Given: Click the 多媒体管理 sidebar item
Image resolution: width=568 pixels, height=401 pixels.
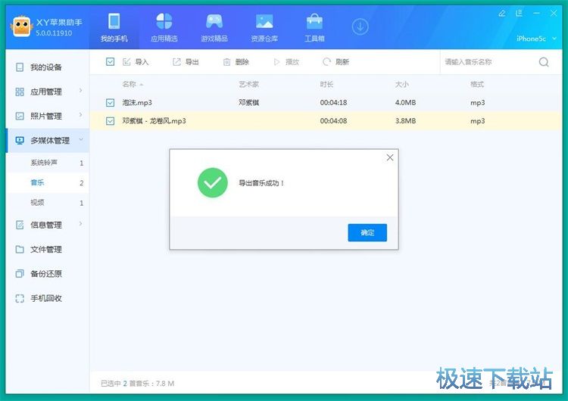Looking at the screenshot, I should (47, 140).
